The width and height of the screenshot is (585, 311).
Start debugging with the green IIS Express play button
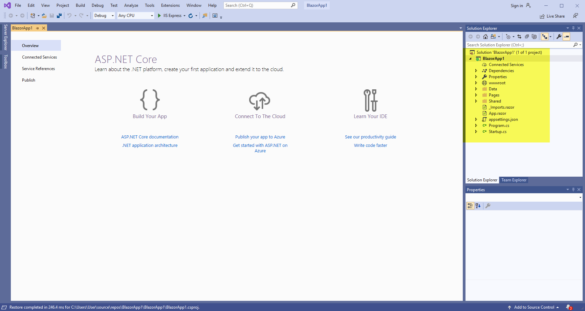tap(159, 16)
